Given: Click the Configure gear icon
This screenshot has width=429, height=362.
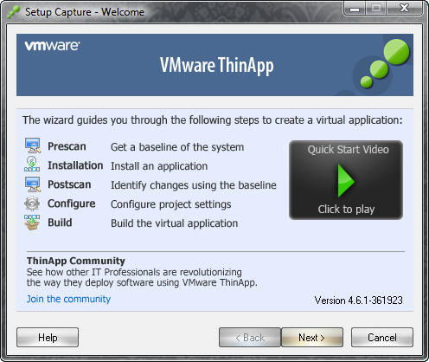Looking at the screenshot, I should coord(32,204).
